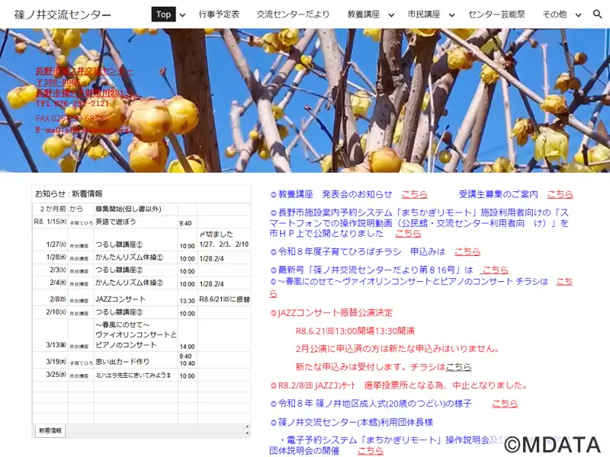The height and width of the screenshot is (457, 610).
Task: Open こちら link for 教養講座 発表会
Action: 414,194
